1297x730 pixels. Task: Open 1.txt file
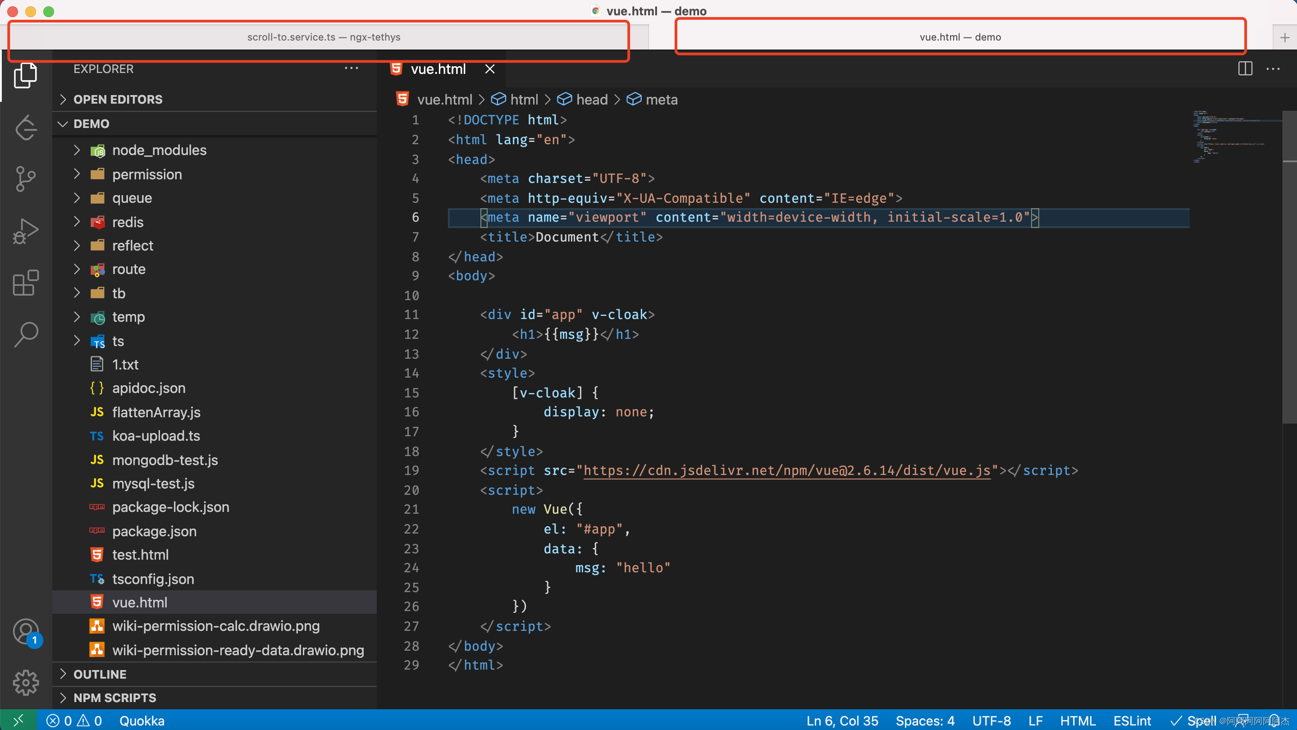[x=215, y=365]
